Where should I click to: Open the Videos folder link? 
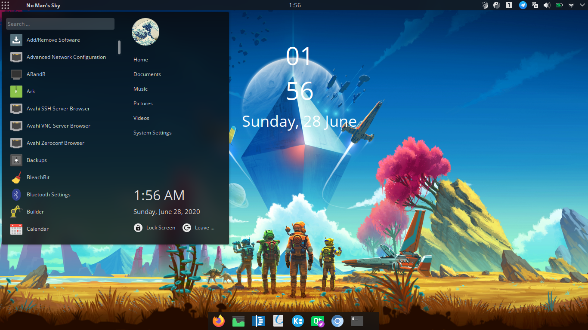pyautogui.click(x=141, y=118)
